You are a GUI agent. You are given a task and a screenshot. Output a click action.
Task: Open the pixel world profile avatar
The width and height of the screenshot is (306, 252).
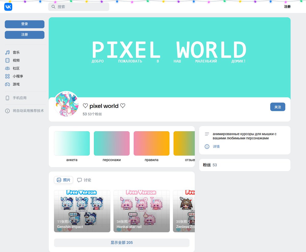point(67,104)
